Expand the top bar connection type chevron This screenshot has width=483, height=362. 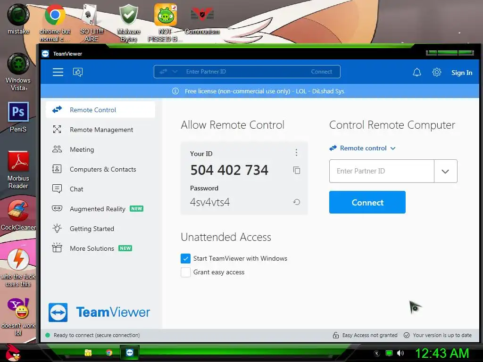click(x=175, y=72)
